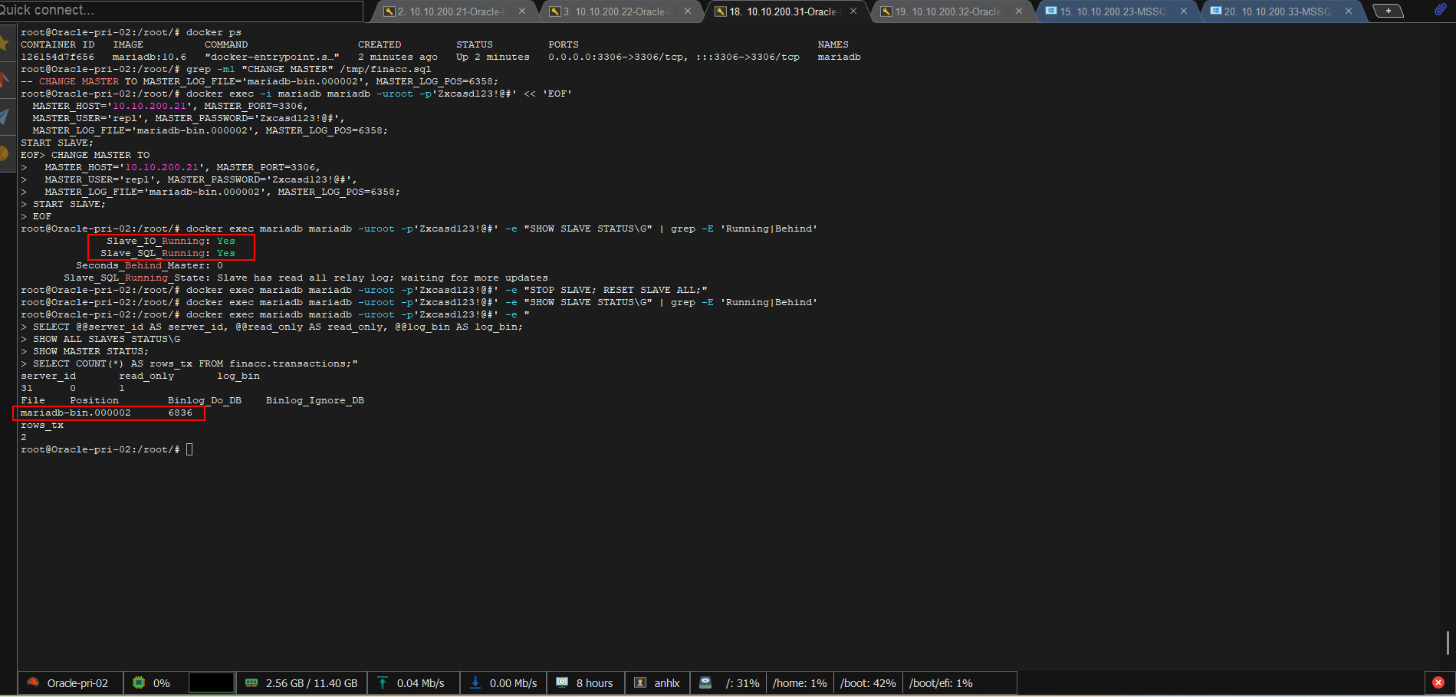
Task: Click the Slave_SQL_Running: Yes line
Action: [x=168, y=253]
